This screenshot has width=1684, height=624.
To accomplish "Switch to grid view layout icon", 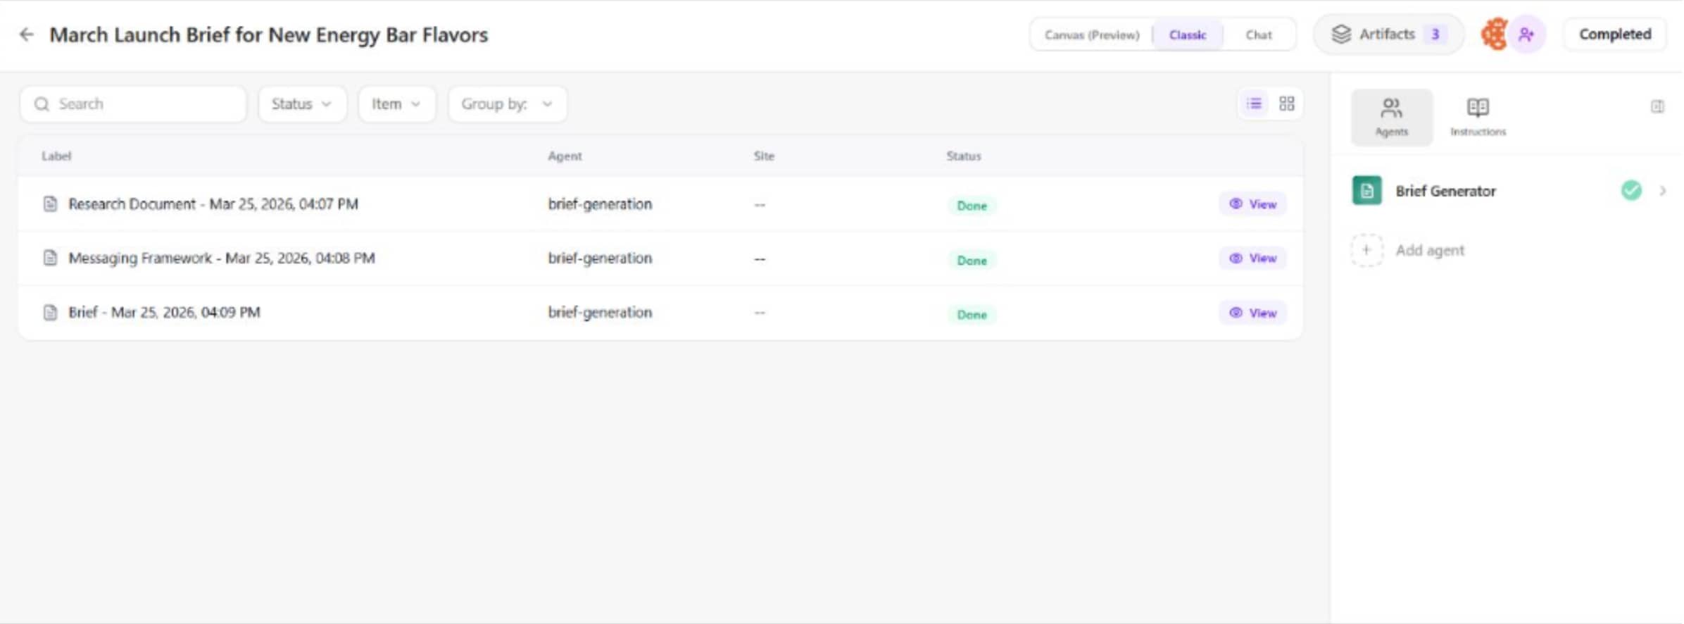I will point(1287,104).
